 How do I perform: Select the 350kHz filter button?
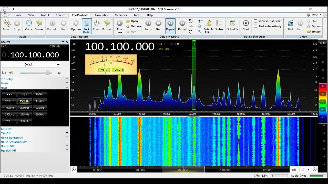coord(25,121)
